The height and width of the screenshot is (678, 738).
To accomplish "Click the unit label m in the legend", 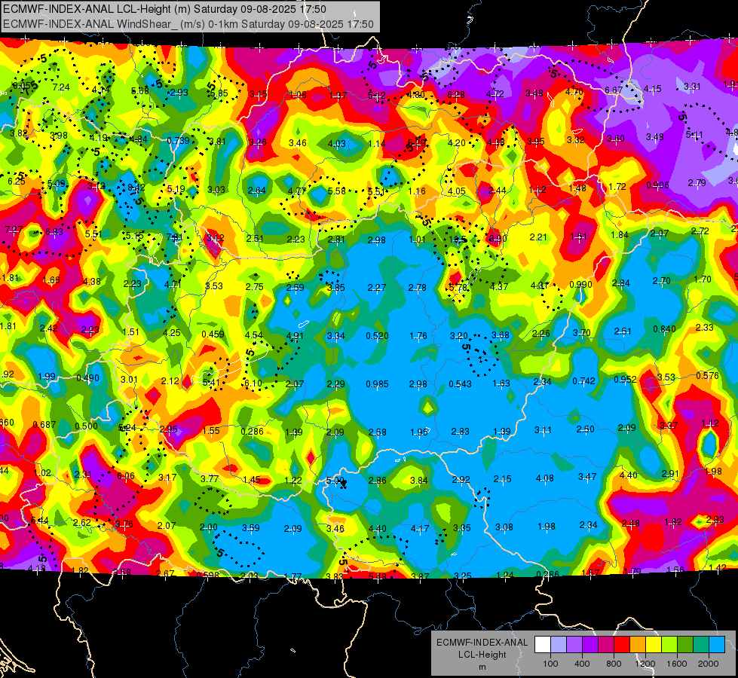I will 482,667.
